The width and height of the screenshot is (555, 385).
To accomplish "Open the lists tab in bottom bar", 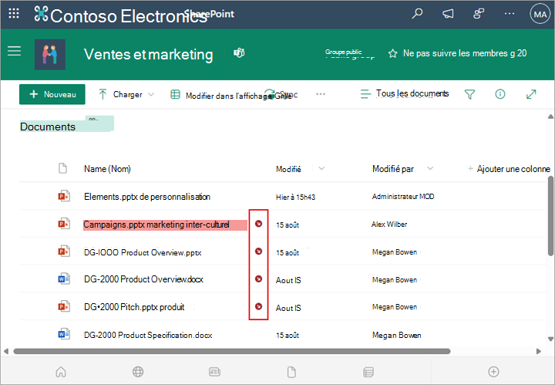I will click(368, 372).
